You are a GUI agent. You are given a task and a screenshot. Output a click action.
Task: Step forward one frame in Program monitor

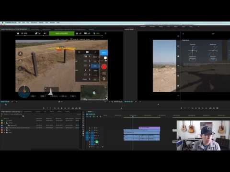pos(203,108)
